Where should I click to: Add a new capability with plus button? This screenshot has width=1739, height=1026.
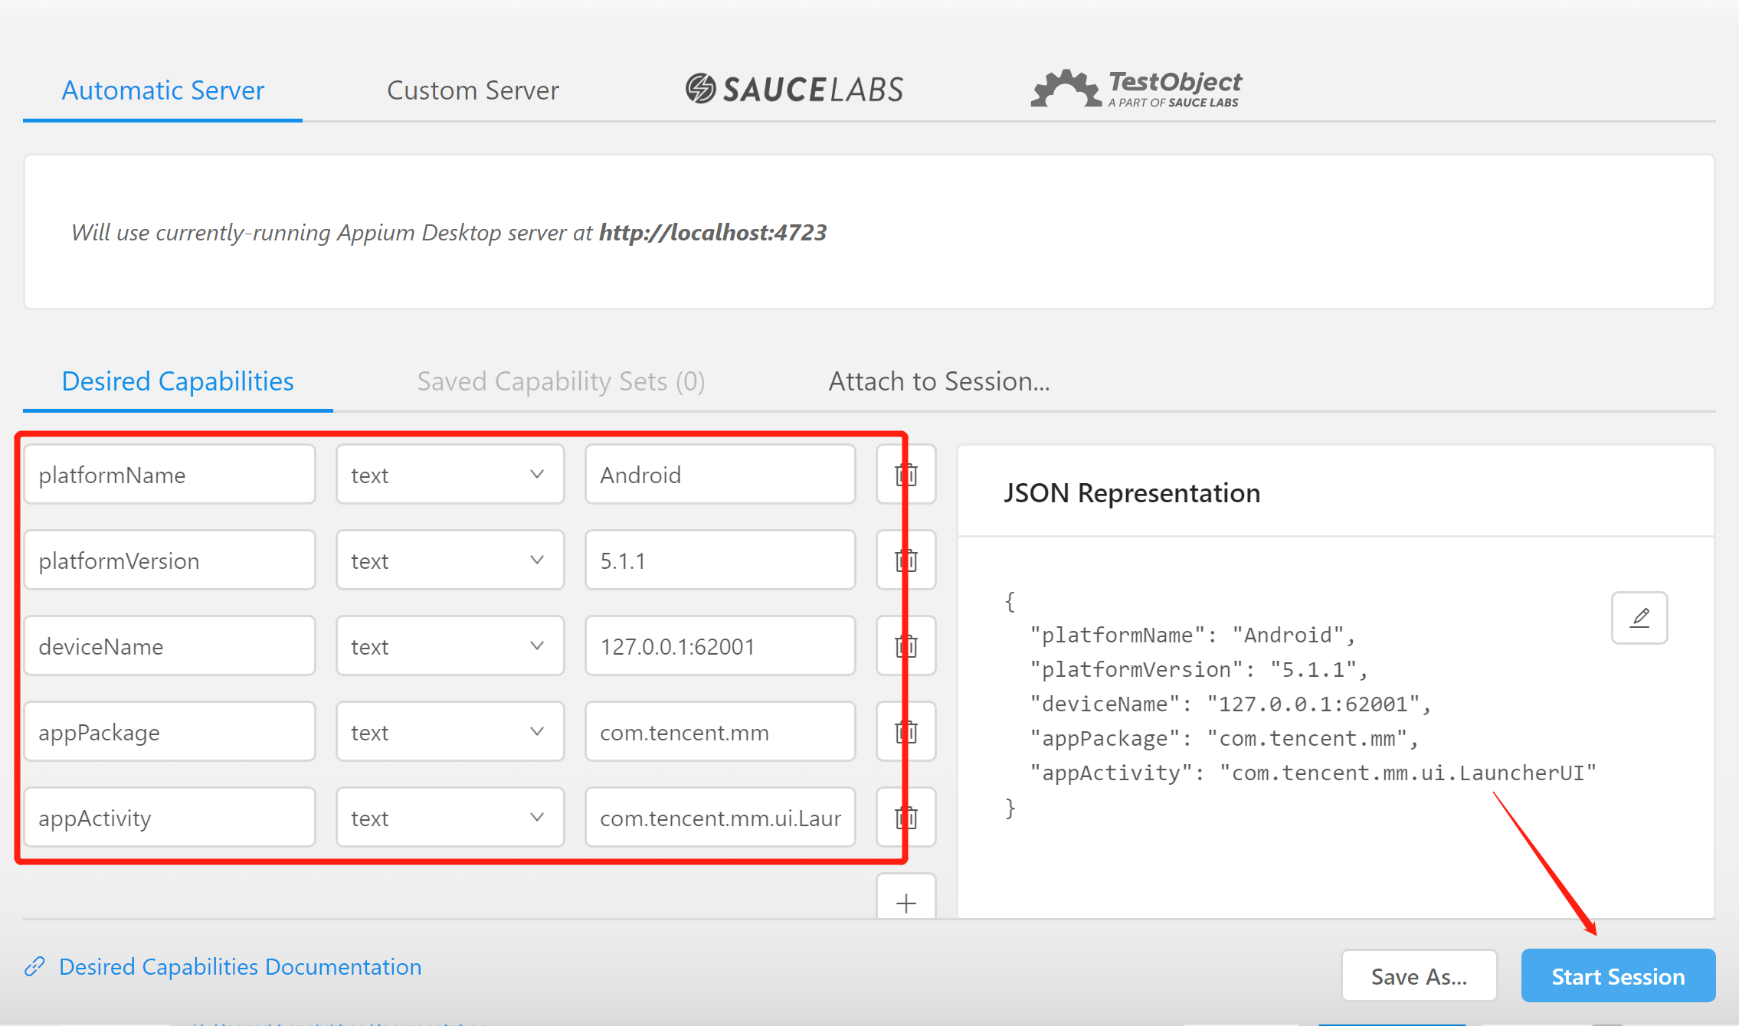(x=906, y=902)
